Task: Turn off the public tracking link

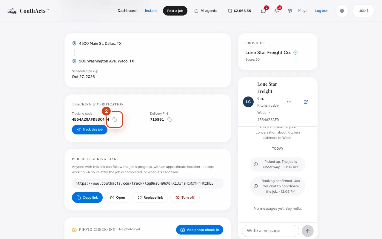Action: click(x=185, y=197)
